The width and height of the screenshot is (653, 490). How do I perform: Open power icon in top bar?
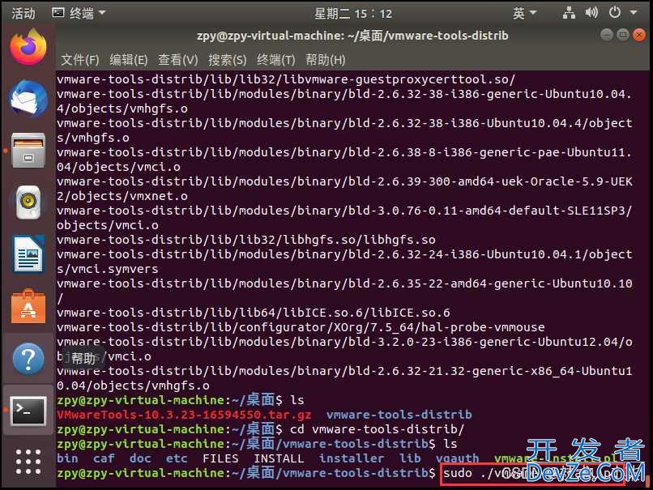pyautogui.click(x=615, y=13)
